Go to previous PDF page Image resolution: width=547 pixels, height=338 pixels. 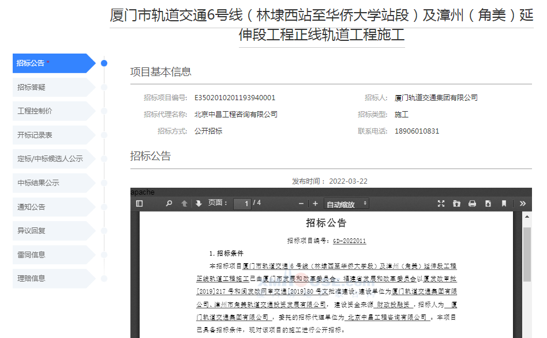tap(185, 203)
